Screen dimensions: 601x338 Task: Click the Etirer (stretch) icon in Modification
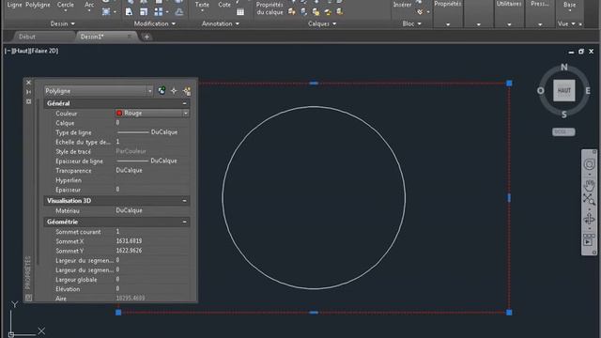pos(129,12)
